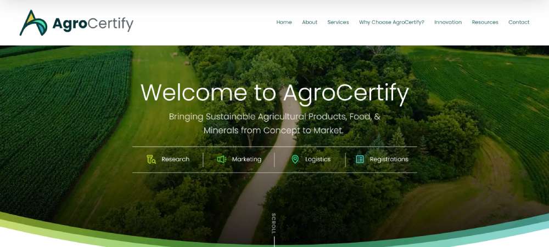Click Contact in the top navigation
The image size is (549, 247).
click(x=519, y=22)
